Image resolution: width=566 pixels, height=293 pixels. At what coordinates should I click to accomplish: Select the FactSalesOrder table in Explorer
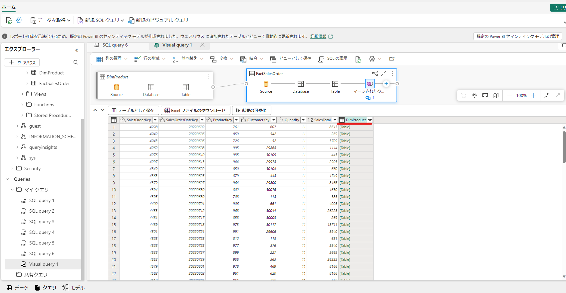54,83
